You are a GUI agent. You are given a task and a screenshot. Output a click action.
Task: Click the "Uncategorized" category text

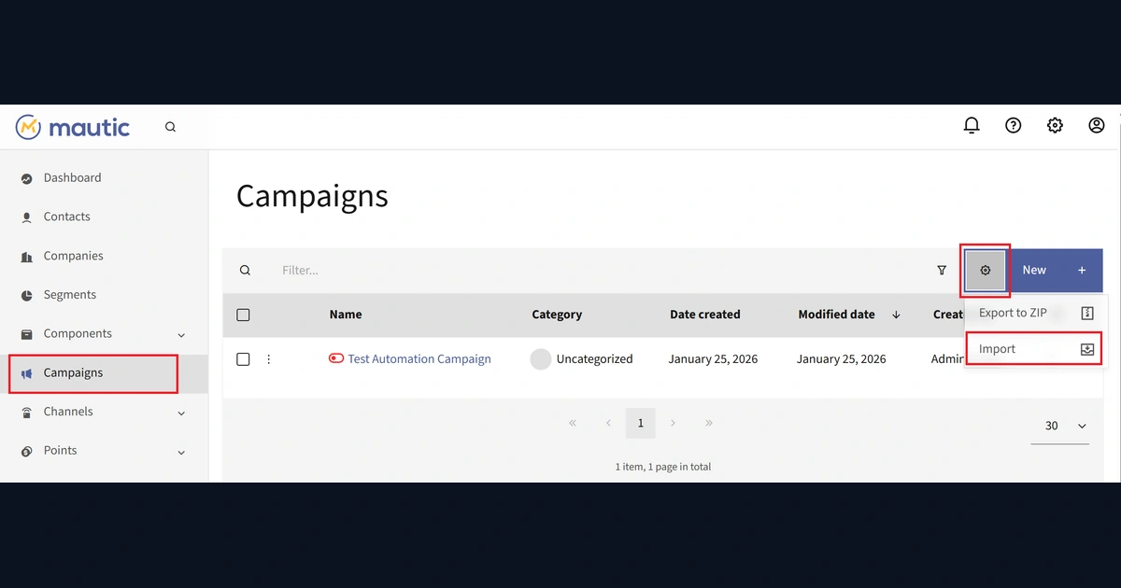coord(595,359)
